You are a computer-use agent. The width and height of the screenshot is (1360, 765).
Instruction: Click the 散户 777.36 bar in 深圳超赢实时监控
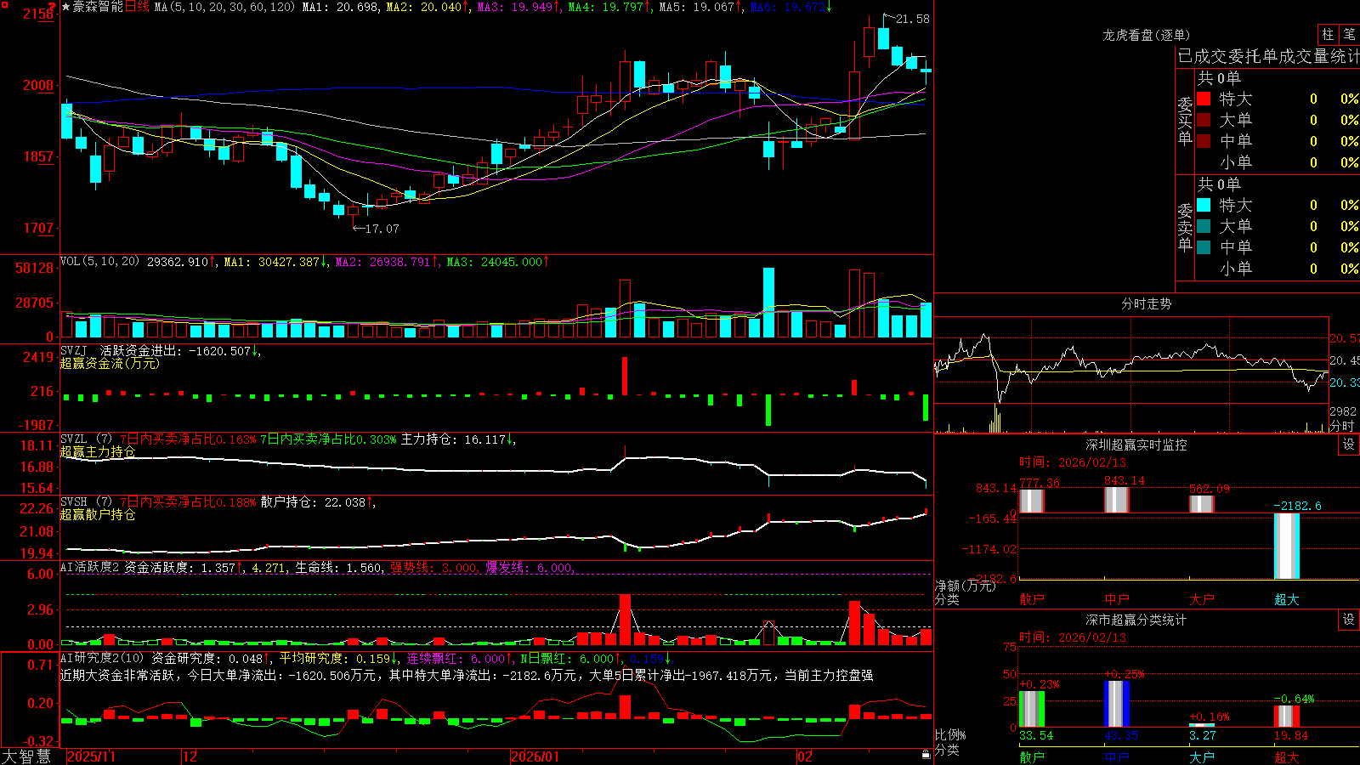(x=1032, y=501)
